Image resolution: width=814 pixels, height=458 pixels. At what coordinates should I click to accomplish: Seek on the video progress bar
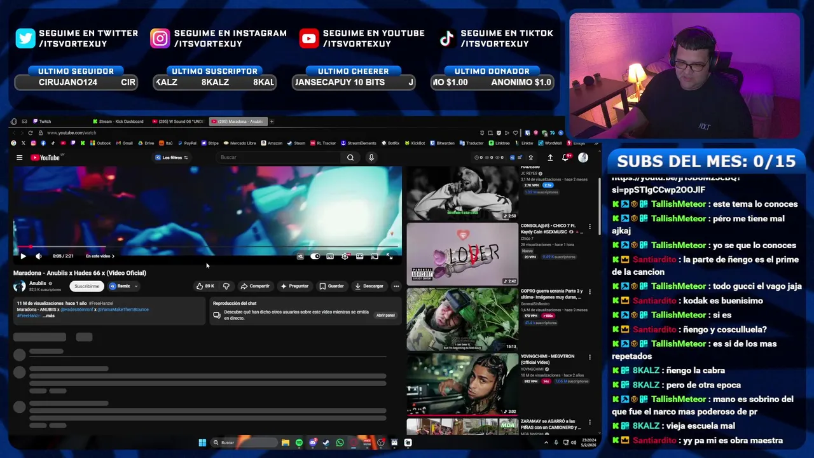207,247
